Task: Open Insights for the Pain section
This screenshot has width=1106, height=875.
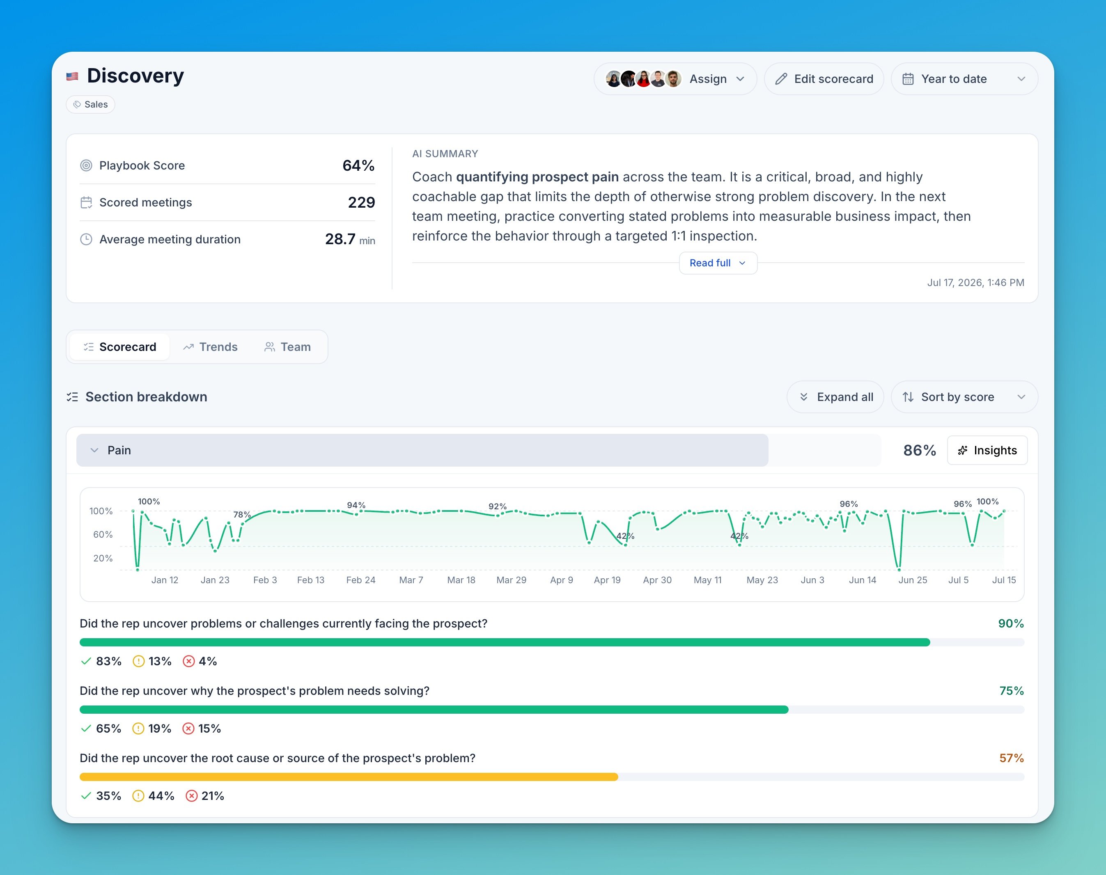Action: pyautogui.click(x=988, y=450)
